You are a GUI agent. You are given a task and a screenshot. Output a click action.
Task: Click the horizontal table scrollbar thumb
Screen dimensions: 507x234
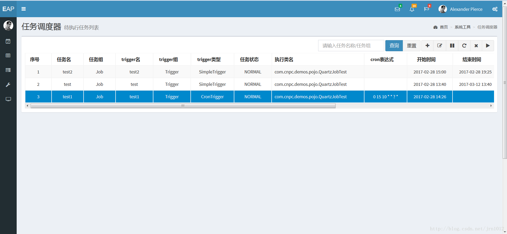[x=183, y=106]
